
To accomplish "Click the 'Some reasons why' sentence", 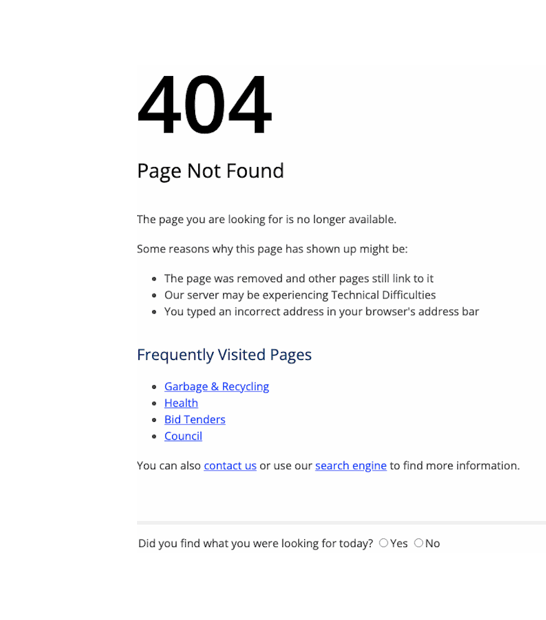I will (x=272, y=249).
